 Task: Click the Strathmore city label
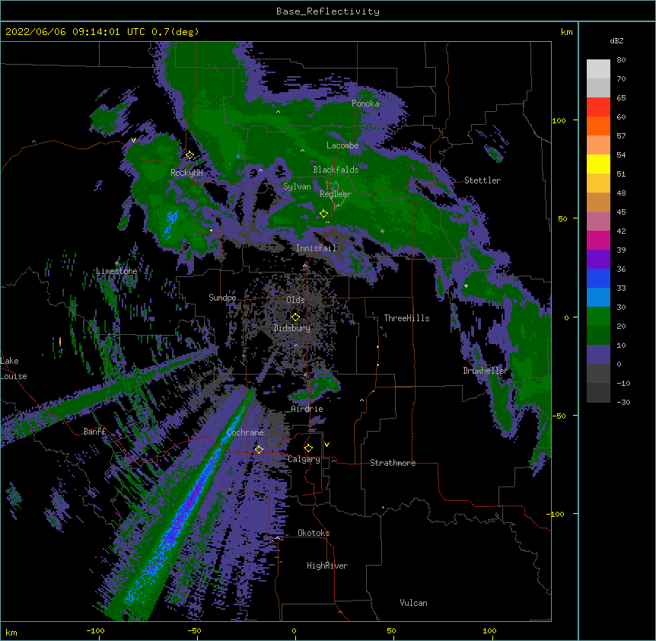click(x=393, y=463)
